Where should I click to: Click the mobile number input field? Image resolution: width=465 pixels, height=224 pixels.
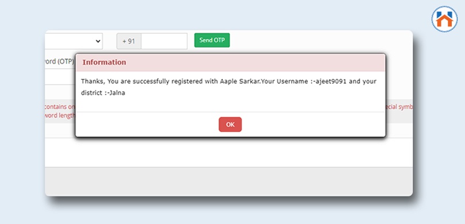[x=164, y=41]
